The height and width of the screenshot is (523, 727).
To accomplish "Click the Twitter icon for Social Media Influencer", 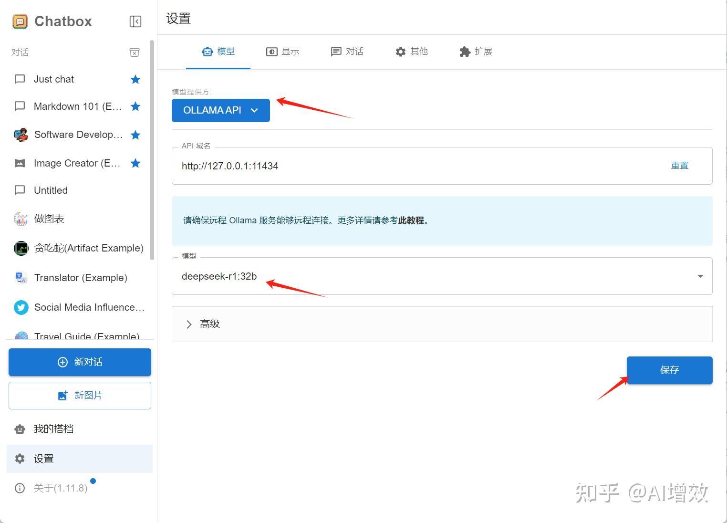I will (21, 307).
